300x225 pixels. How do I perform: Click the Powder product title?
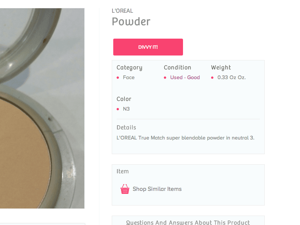(131, 21)
